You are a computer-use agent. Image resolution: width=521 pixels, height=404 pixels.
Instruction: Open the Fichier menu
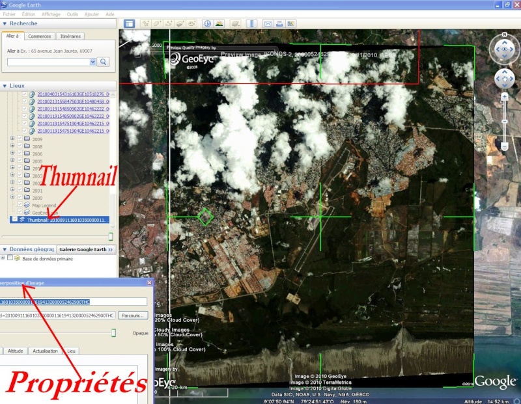(x=9, y=14)
